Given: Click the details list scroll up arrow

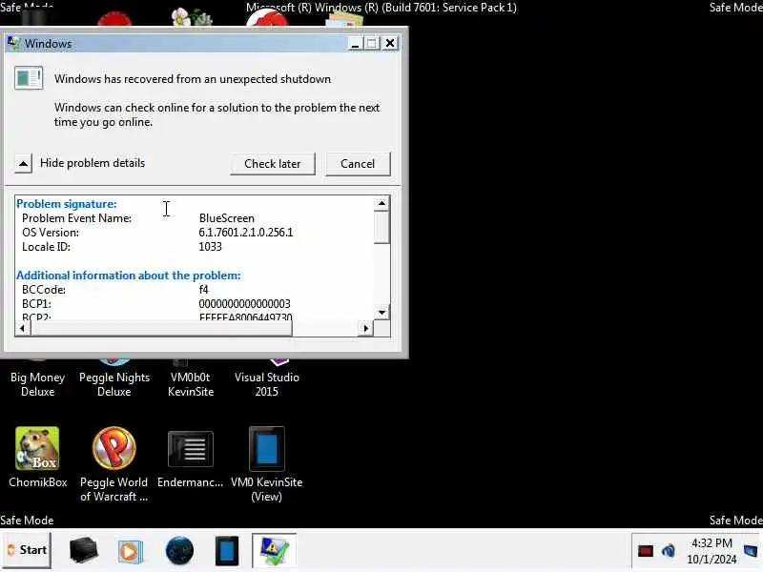Looking at the screenshot, I should click(x=382, y=203).
